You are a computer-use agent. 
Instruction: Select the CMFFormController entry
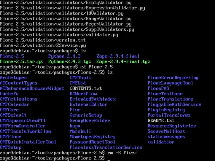23,126
